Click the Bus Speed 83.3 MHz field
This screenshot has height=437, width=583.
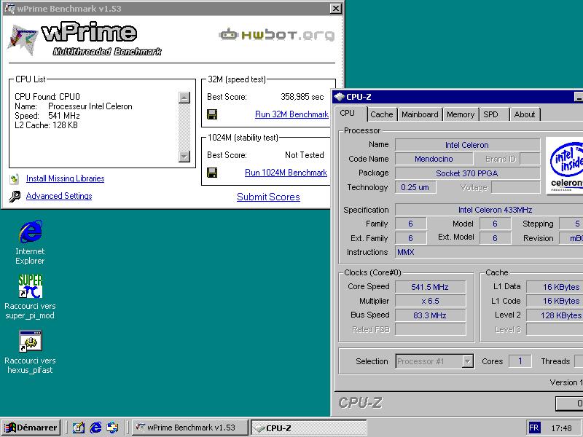coord(430,315)
